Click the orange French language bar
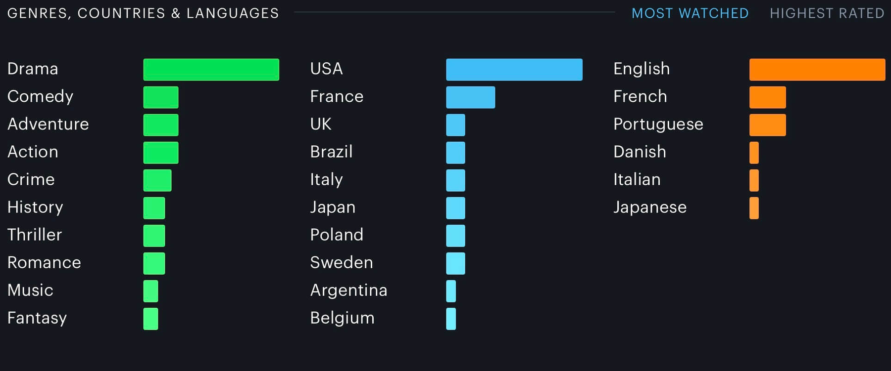891x371 pixels. (767, 97)
